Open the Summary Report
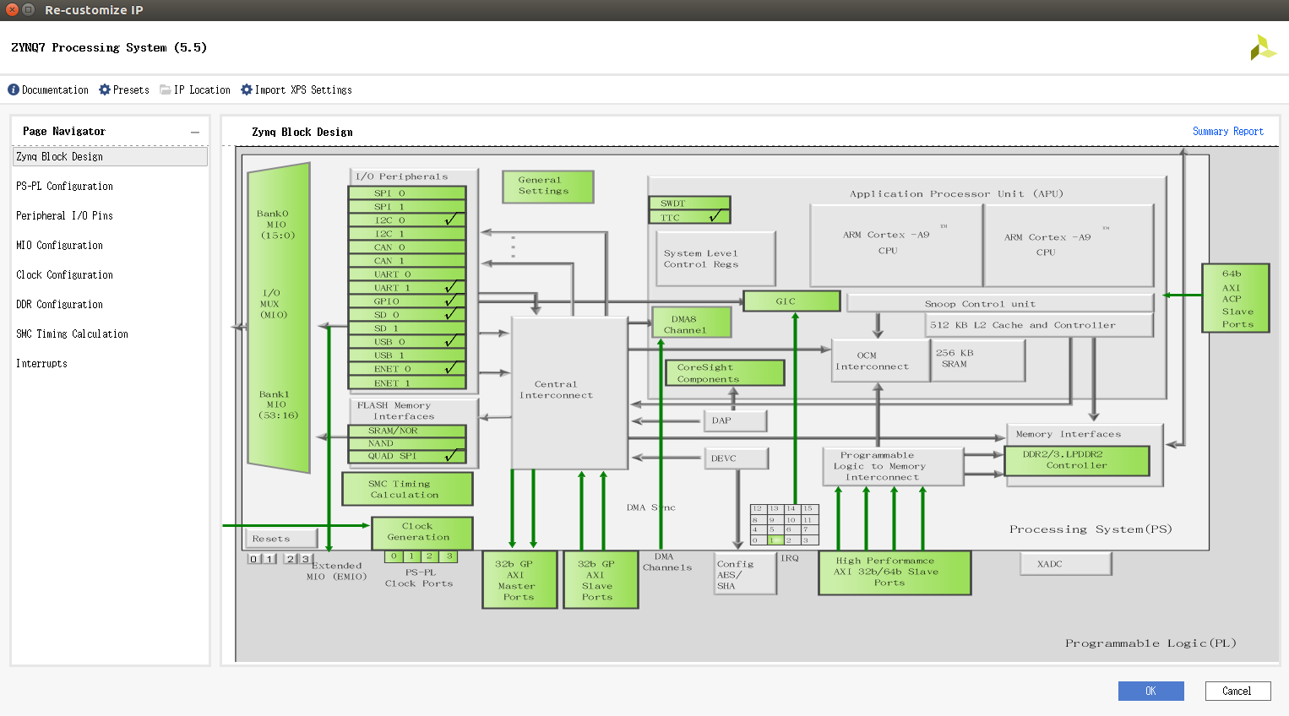 click(x=1228, y=131)
